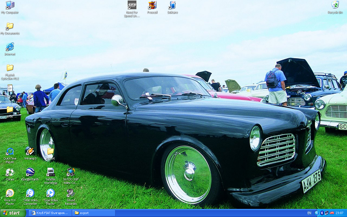Launch QuickTime Player
The width and height of the screenshot is (347, 217).
9,151
